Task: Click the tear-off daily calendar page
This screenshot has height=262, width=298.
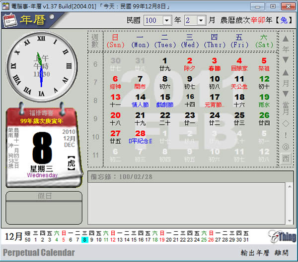Action: point(42,151)
